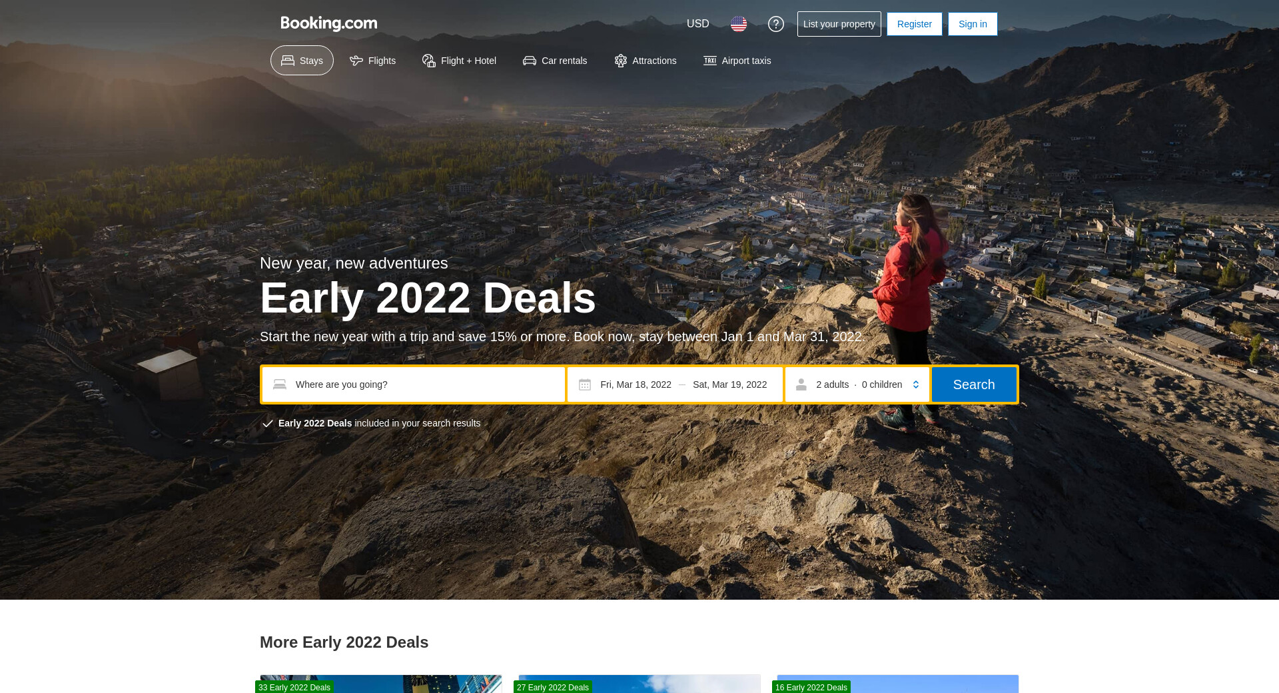Switch to the Stays tab

click(302, 61)
